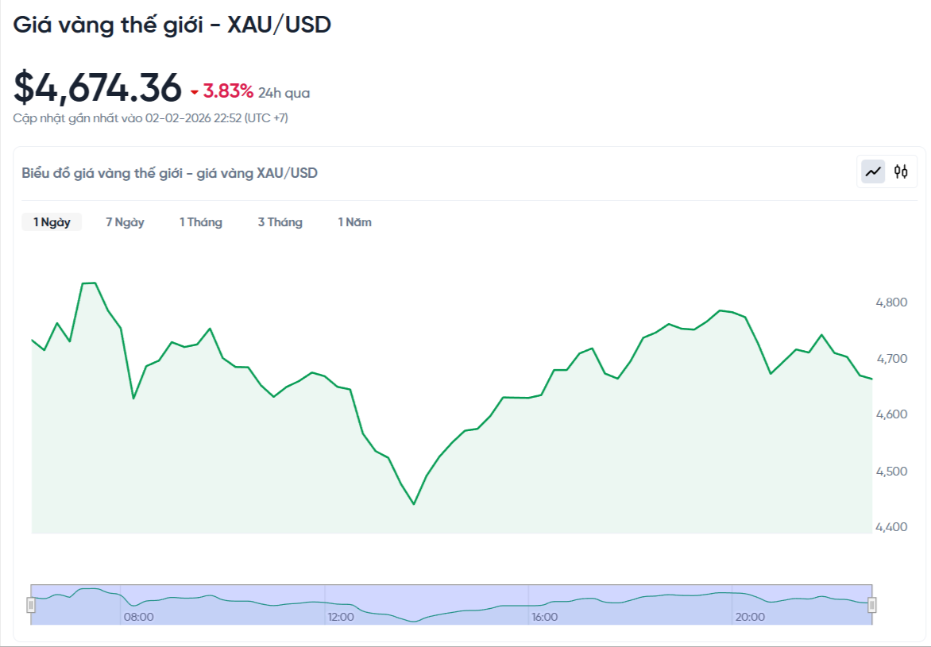
Task: Open the 1 Tháng view
Action: point(201,222)
